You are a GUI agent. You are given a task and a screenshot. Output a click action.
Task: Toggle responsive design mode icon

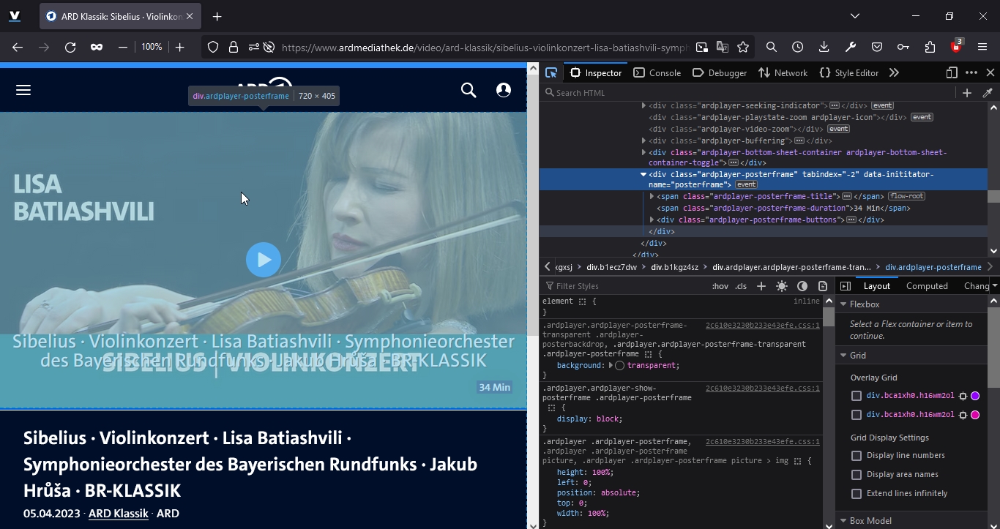coord(952,72)
